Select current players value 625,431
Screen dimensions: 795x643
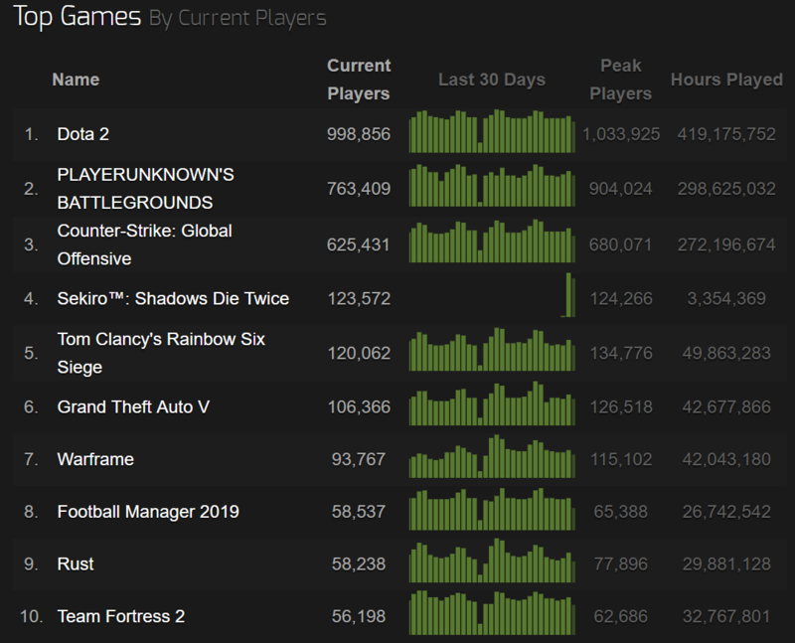(359, 244)
